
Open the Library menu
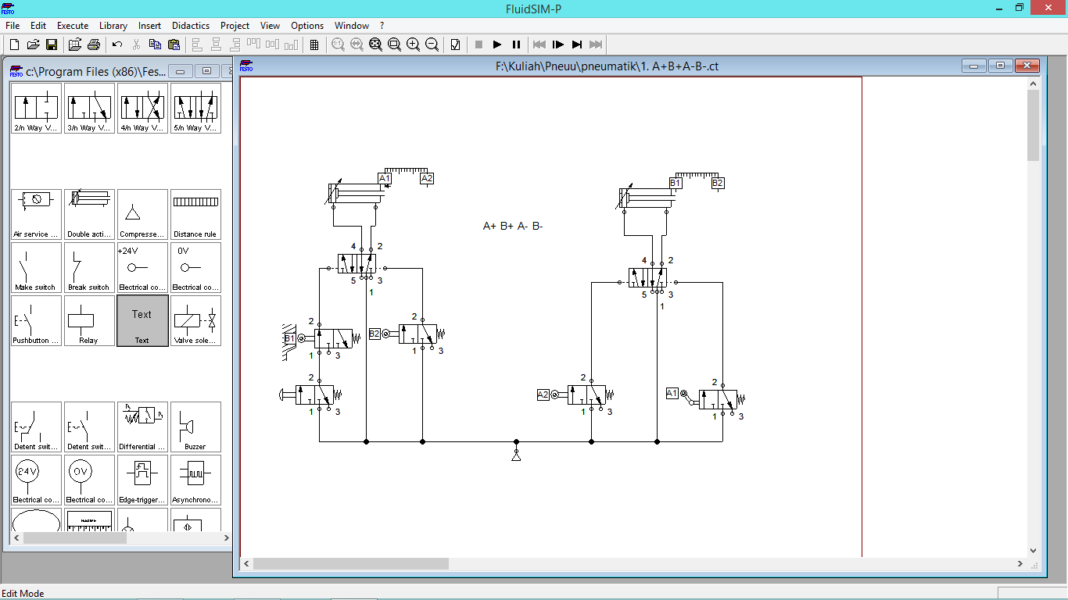click(113, 25)
